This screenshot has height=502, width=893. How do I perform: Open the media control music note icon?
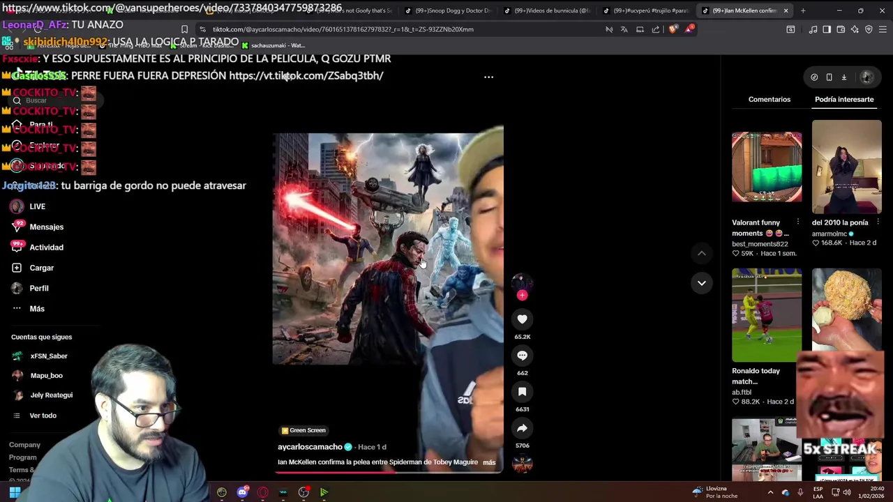tap(813, 29)
